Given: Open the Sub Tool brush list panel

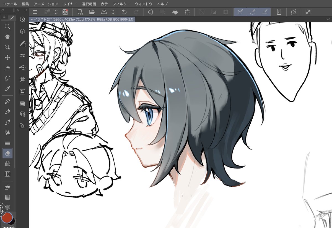Looking at the screenshot, I should [x=22, y=44].
